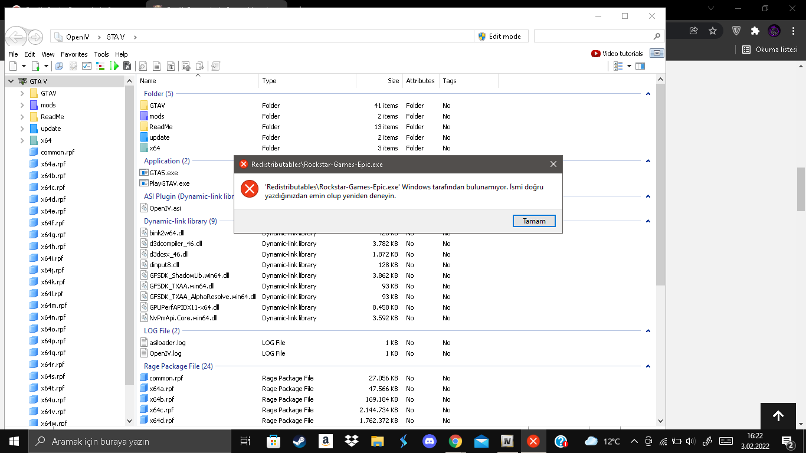Viewport: 806px width, 453px height.
Task: Click the OpenIV forward navigation arrow
Action: (x=35, y=37)
